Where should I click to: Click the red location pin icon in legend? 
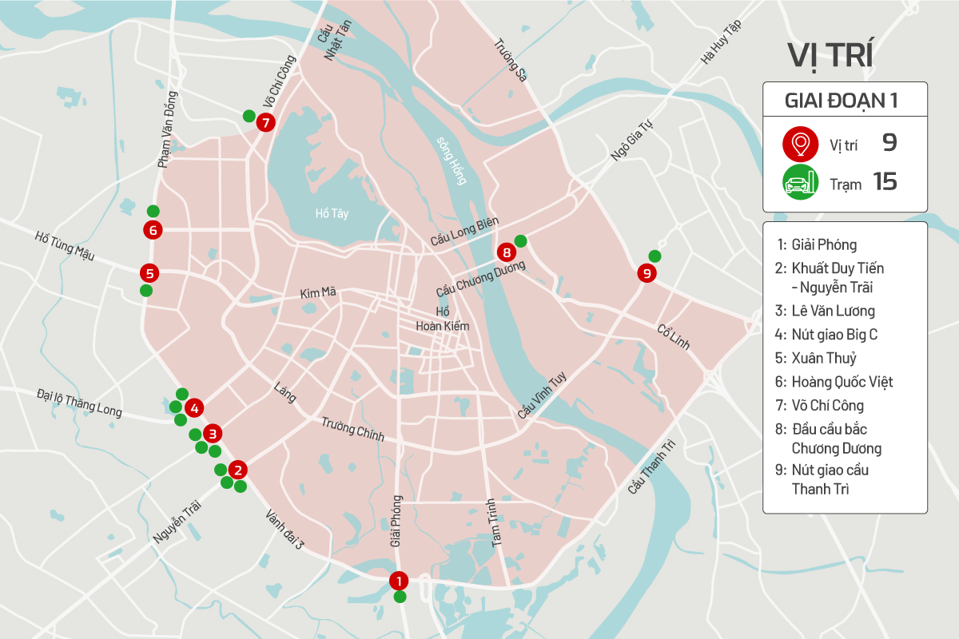coord(798,144)
